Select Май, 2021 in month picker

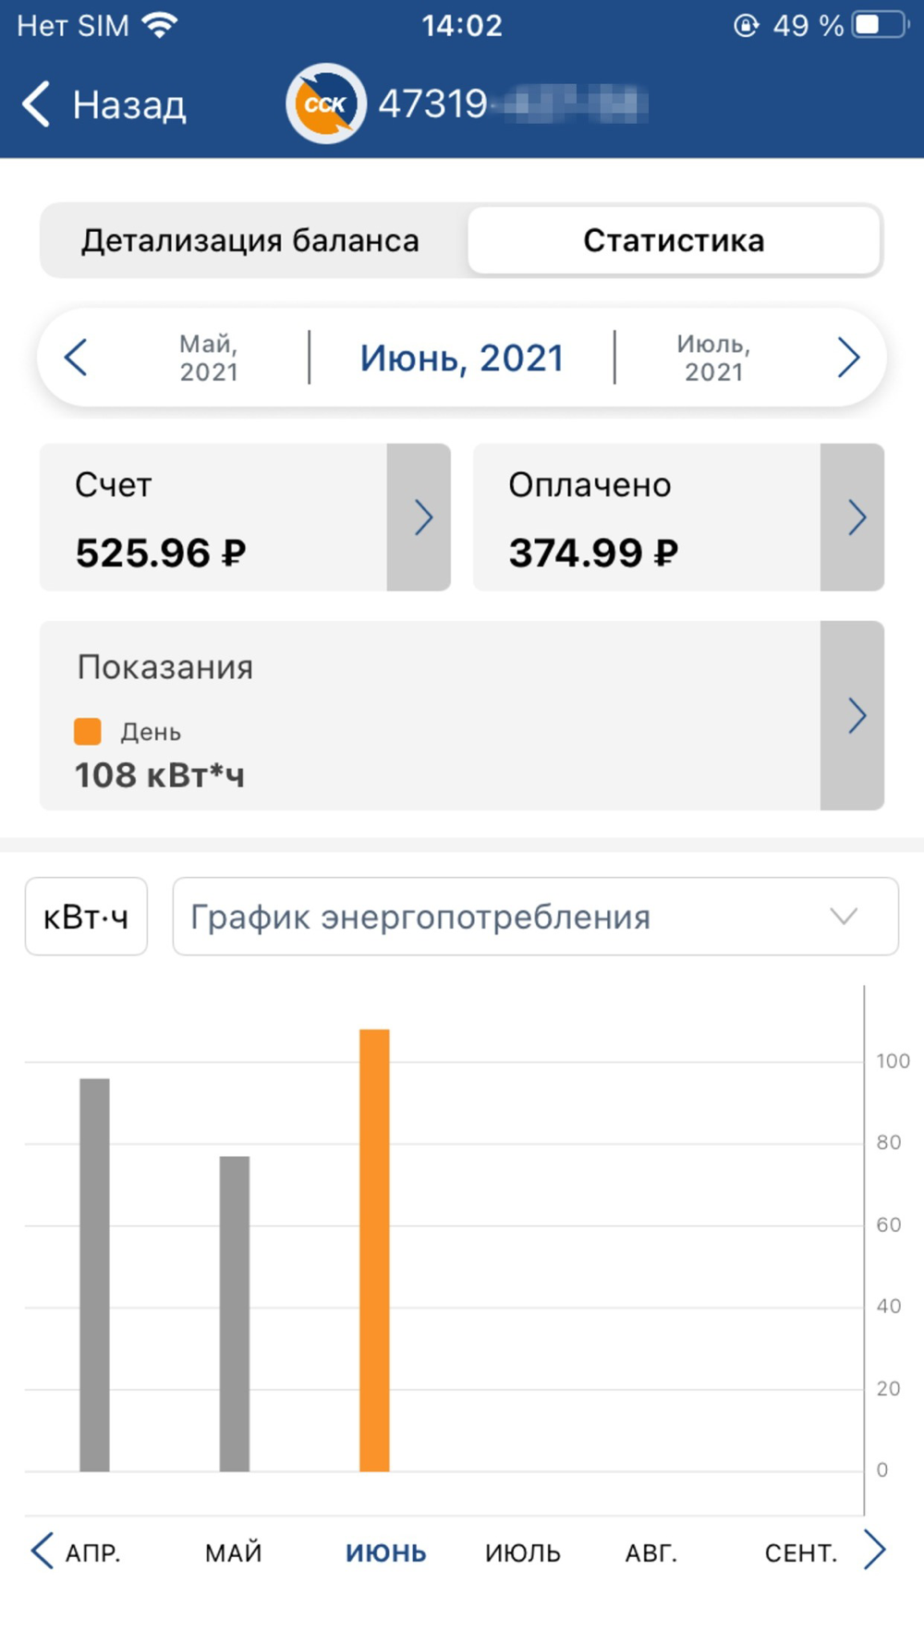[209, 358]
